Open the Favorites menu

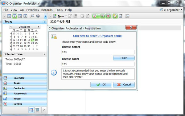point(32,10)
